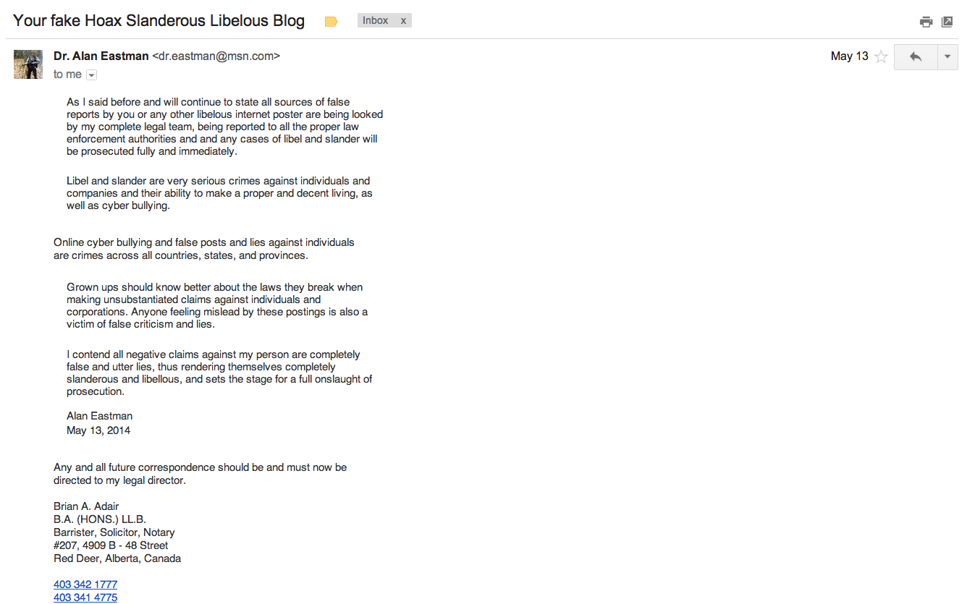Click the sender name Dr. Alan Eastman
Image resolution: width=967 pixels, height=604 pixels.
[101, 56]
